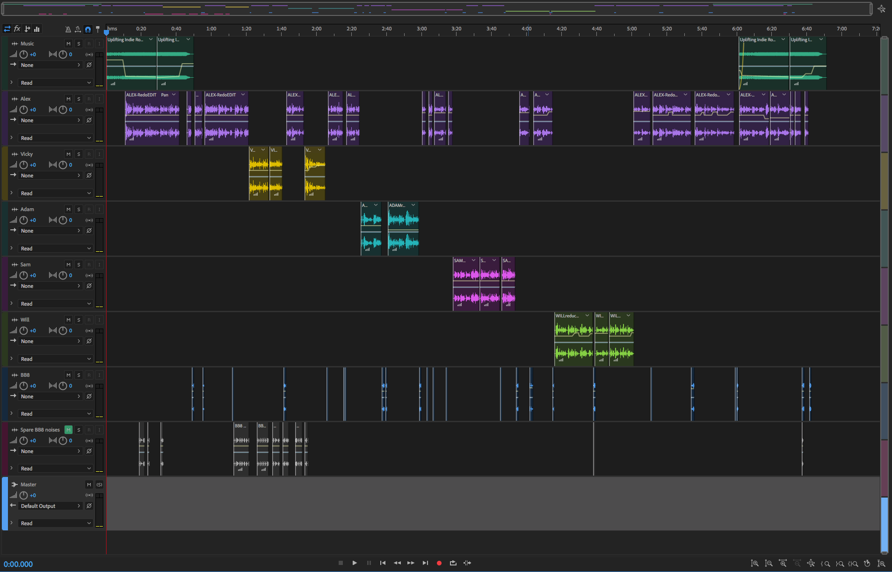Expand the Sam track automation lanes chevron
Screen dimensions: 892x572
11,303
